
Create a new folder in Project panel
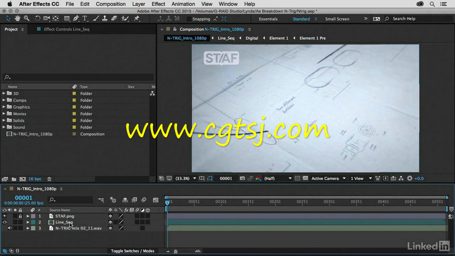(14, 179)
